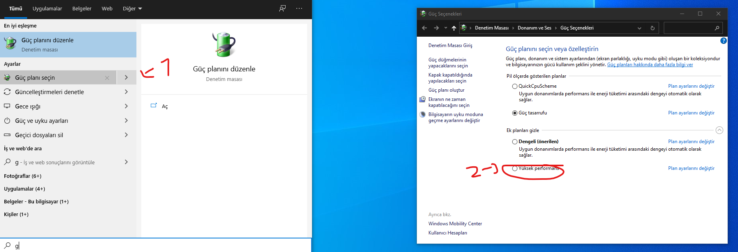The height and width of the screenshot is (252, 738).
Task: Click the Geçici dosyaları sil drive icon
Action: (7, 135)
